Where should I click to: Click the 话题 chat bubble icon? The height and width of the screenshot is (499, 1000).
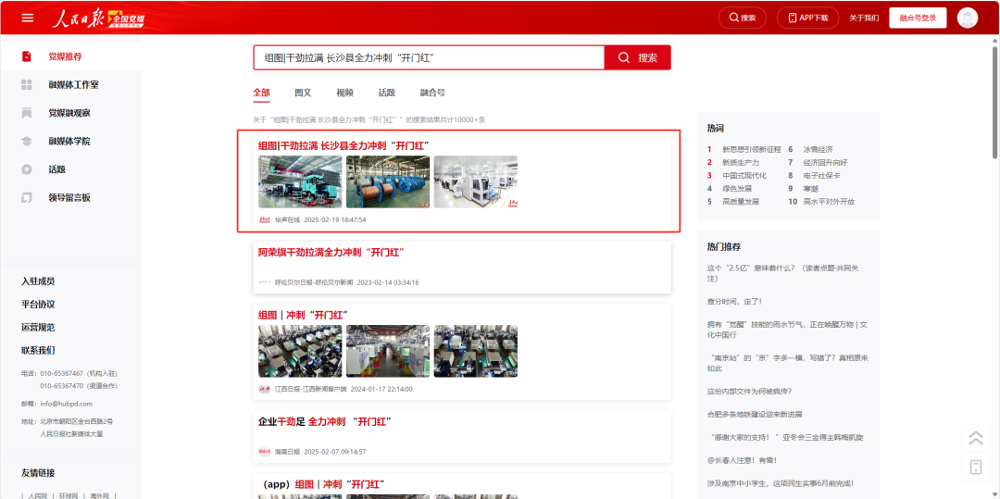tap(27, 169)
